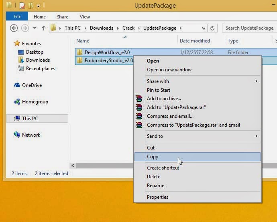Open Network in navigation pane
The image size is (277, 222).
click(31, 135)
